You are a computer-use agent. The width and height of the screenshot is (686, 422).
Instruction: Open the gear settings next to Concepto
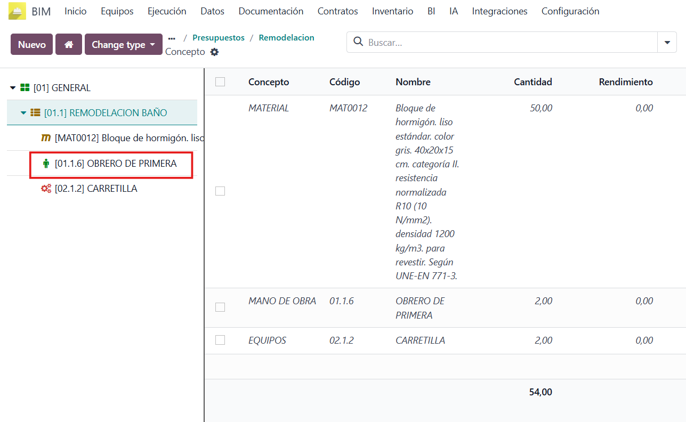tap(214, 52)
